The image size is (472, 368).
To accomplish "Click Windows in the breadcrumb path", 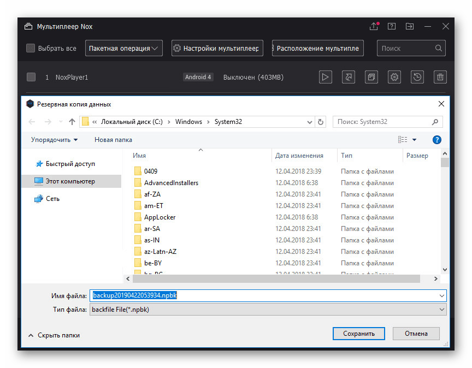I will pyautogui.click(x=188, y=122).
